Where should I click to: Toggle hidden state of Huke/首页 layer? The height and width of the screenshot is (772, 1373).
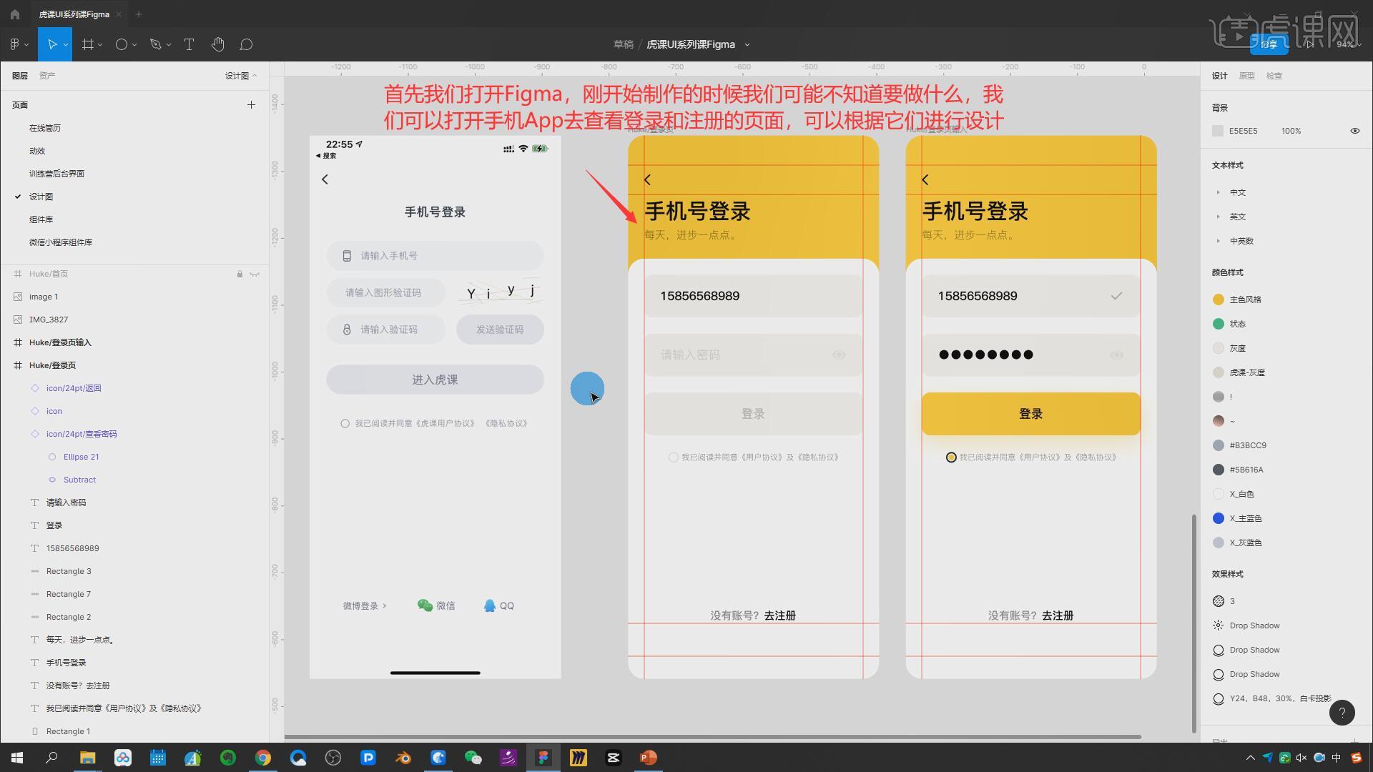click(x=255, y=274)
